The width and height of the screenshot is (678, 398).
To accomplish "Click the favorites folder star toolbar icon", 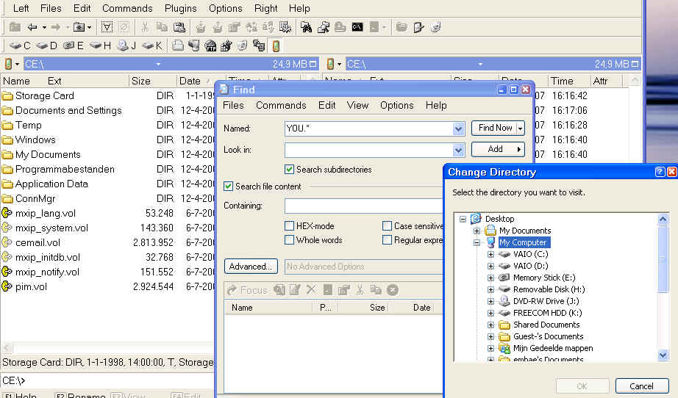I will (x=79, y=27).
